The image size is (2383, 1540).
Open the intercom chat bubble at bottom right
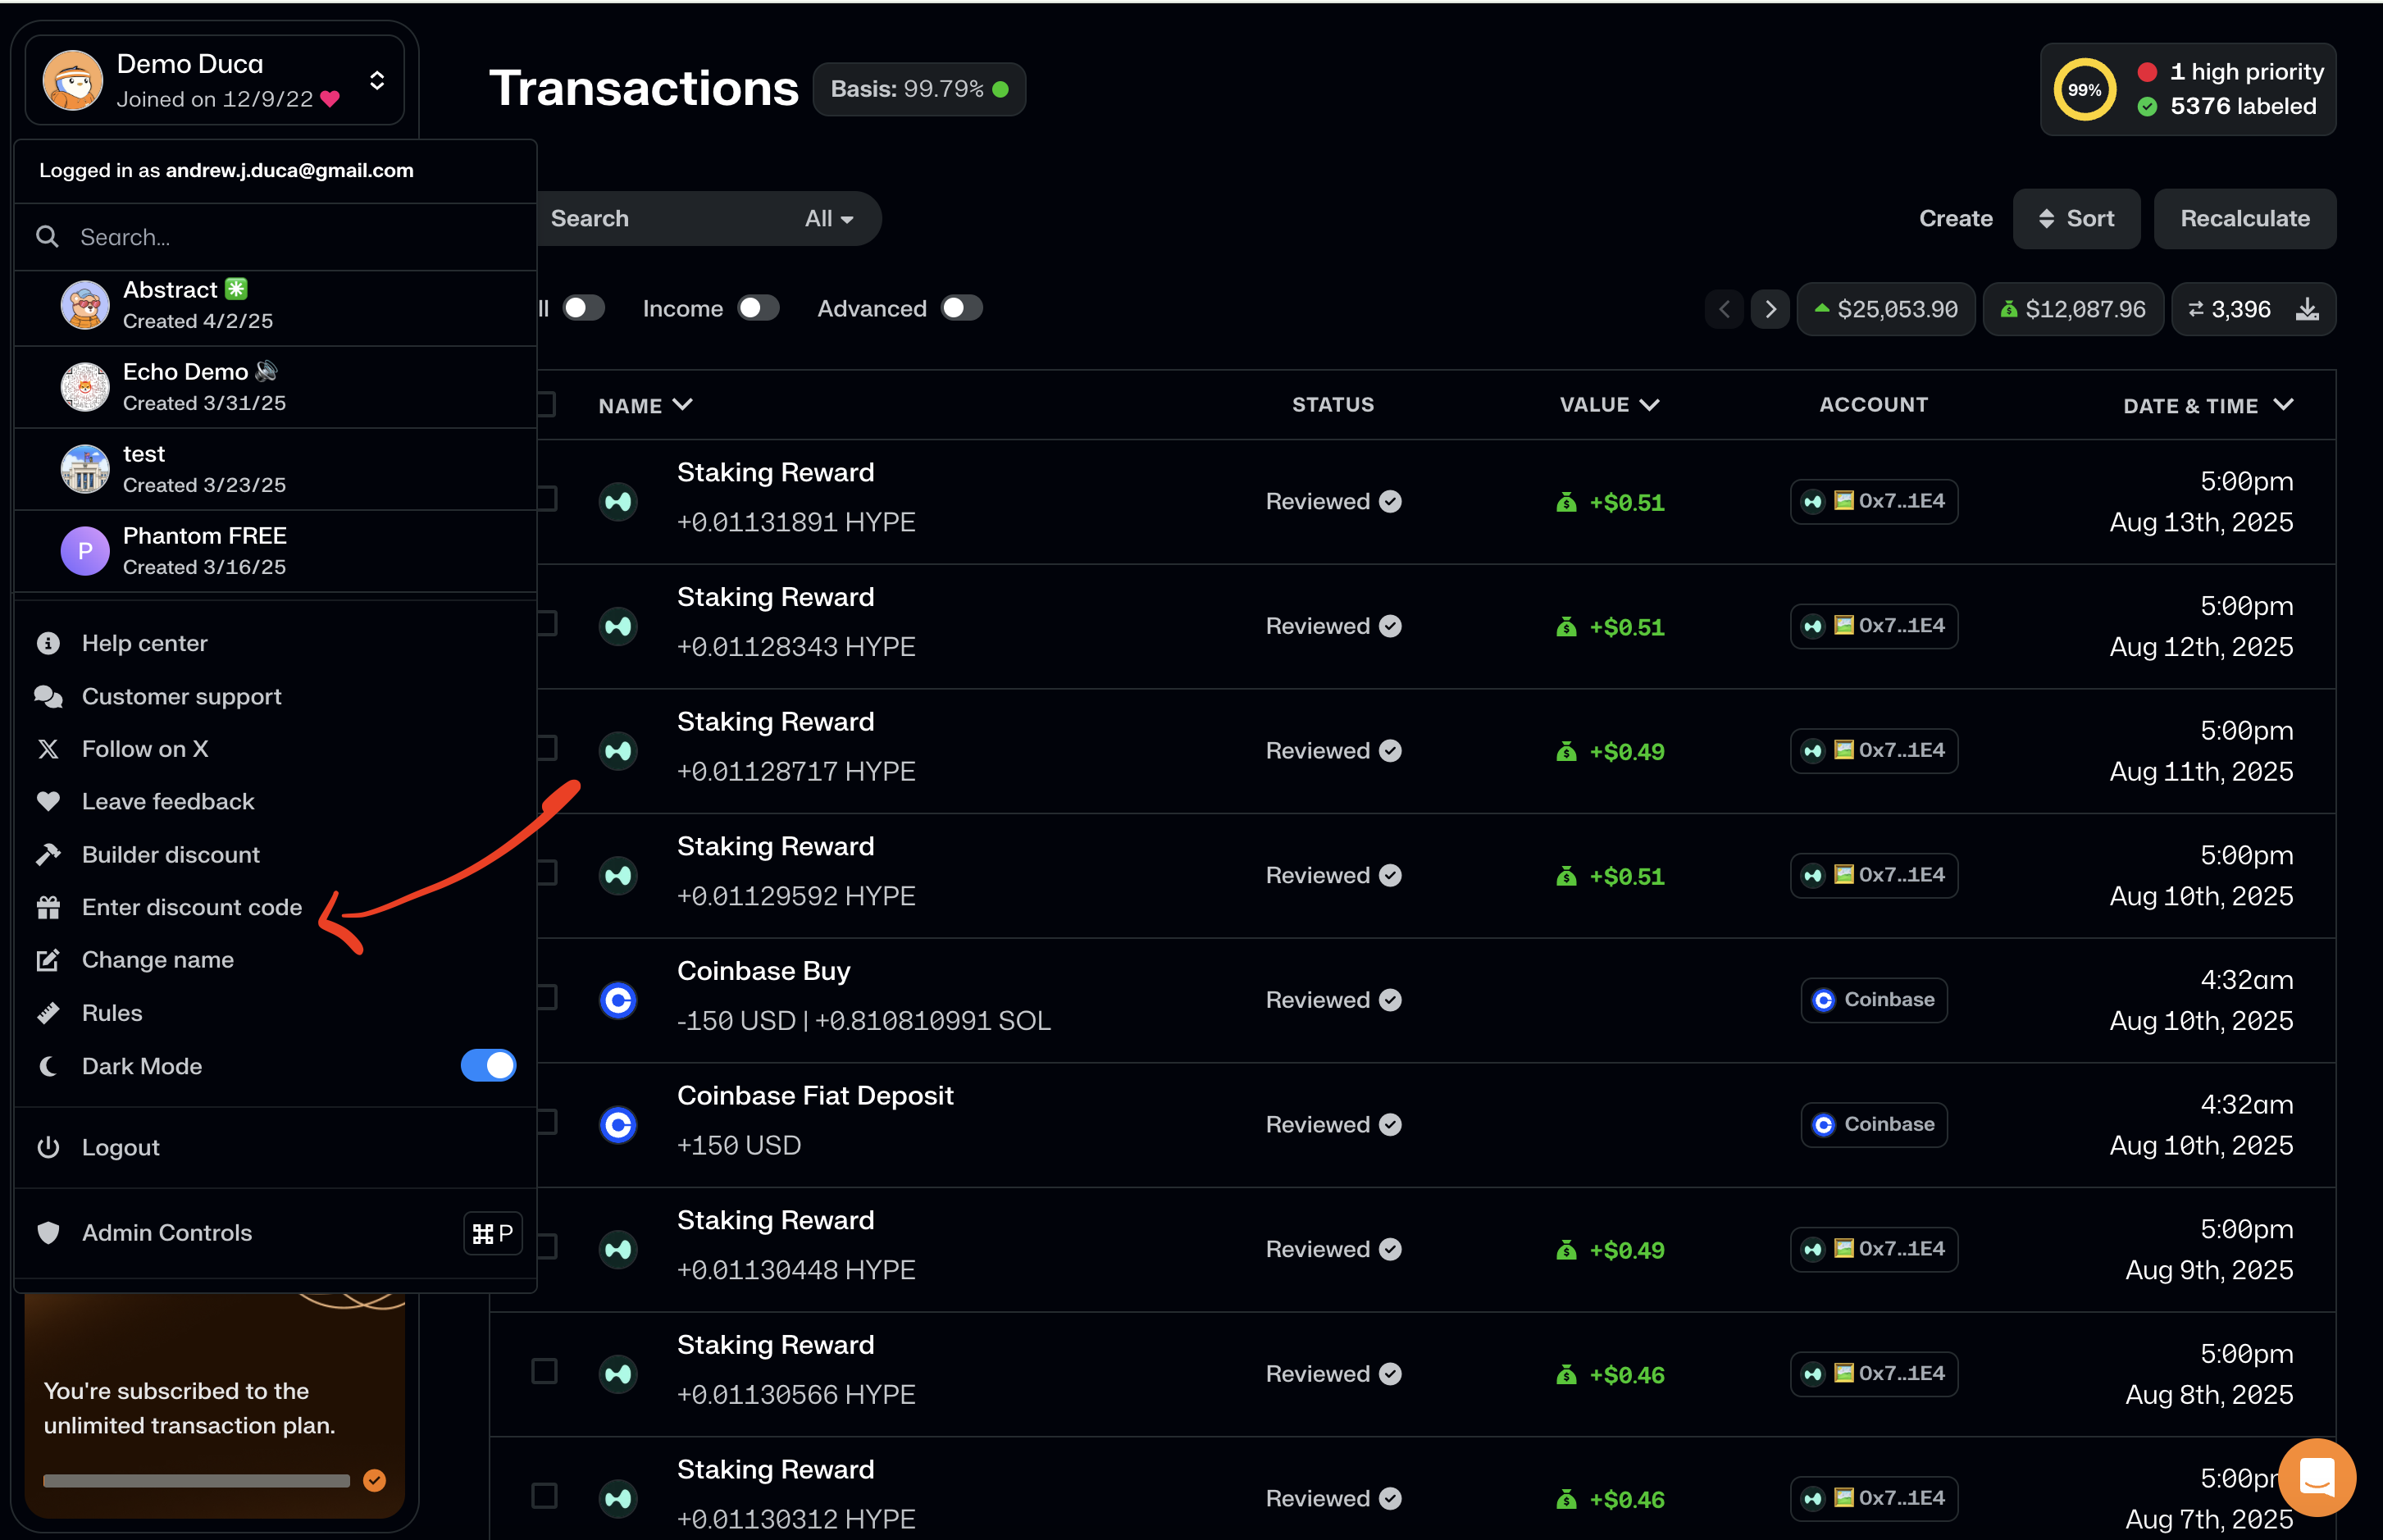click(x=2318, y=1477)
